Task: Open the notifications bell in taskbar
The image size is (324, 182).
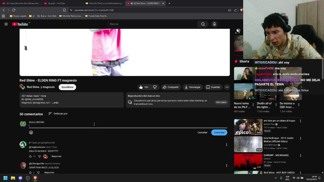Action: [x=319, y=178]
